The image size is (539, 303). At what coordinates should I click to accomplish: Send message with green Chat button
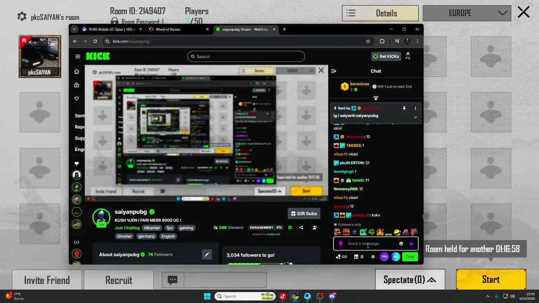coord(410,257)
